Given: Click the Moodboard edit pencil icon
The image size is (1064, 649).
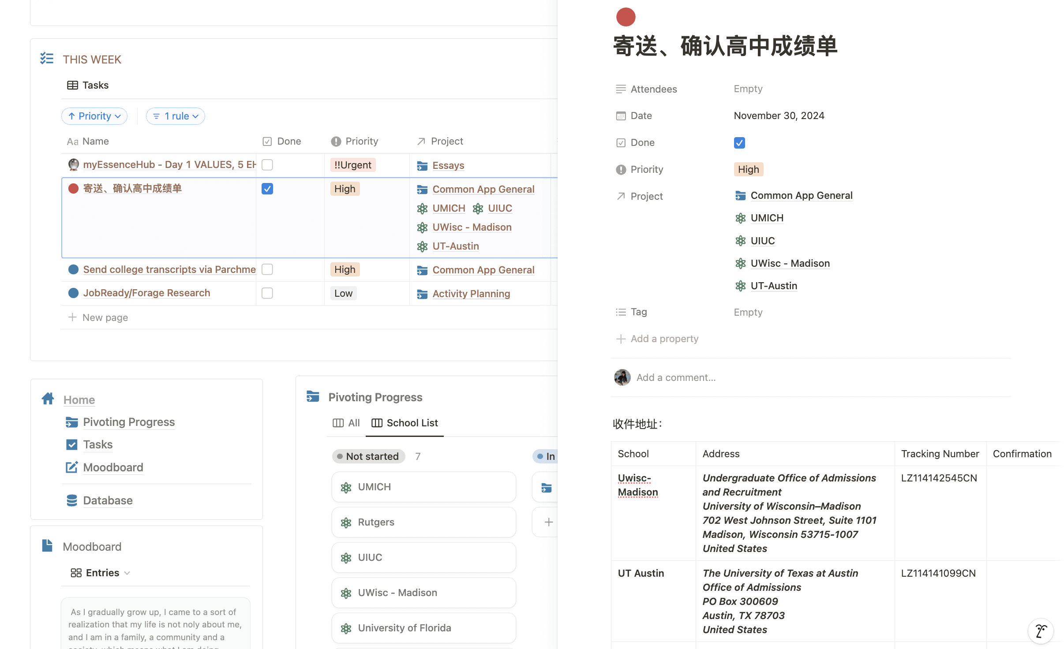Looking at the screenshot, I should [x=71, y=467].
